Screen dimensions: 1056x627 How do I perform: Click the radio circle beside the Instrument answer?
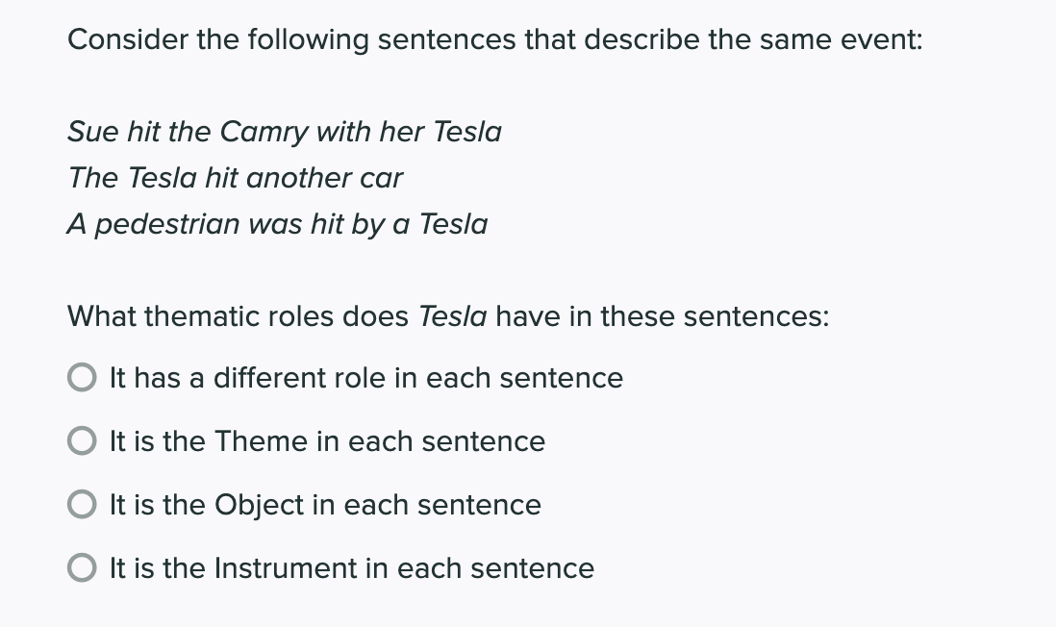[x=82, y=567]
